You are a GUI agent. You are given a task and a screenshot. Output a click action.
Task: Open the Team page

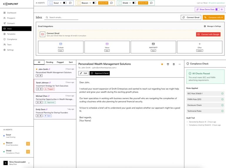tap(16, 45)
